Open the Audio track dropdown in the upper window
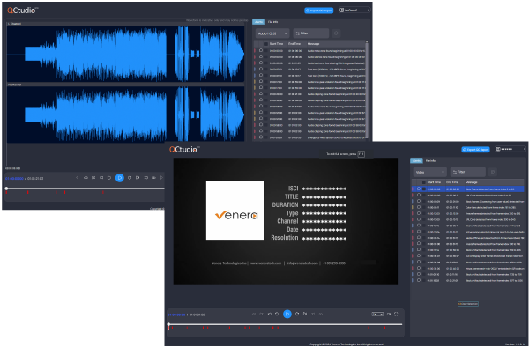The width and height of the screenshot is (529, 348). (272, 33)
